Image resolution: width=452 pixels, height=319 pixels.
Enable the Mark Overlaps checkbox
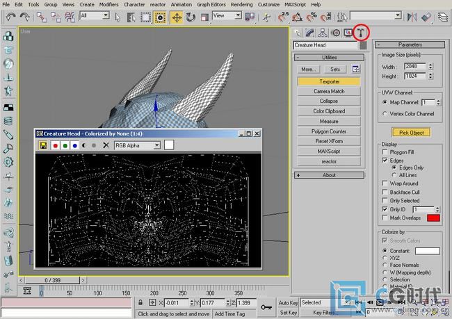385,218
